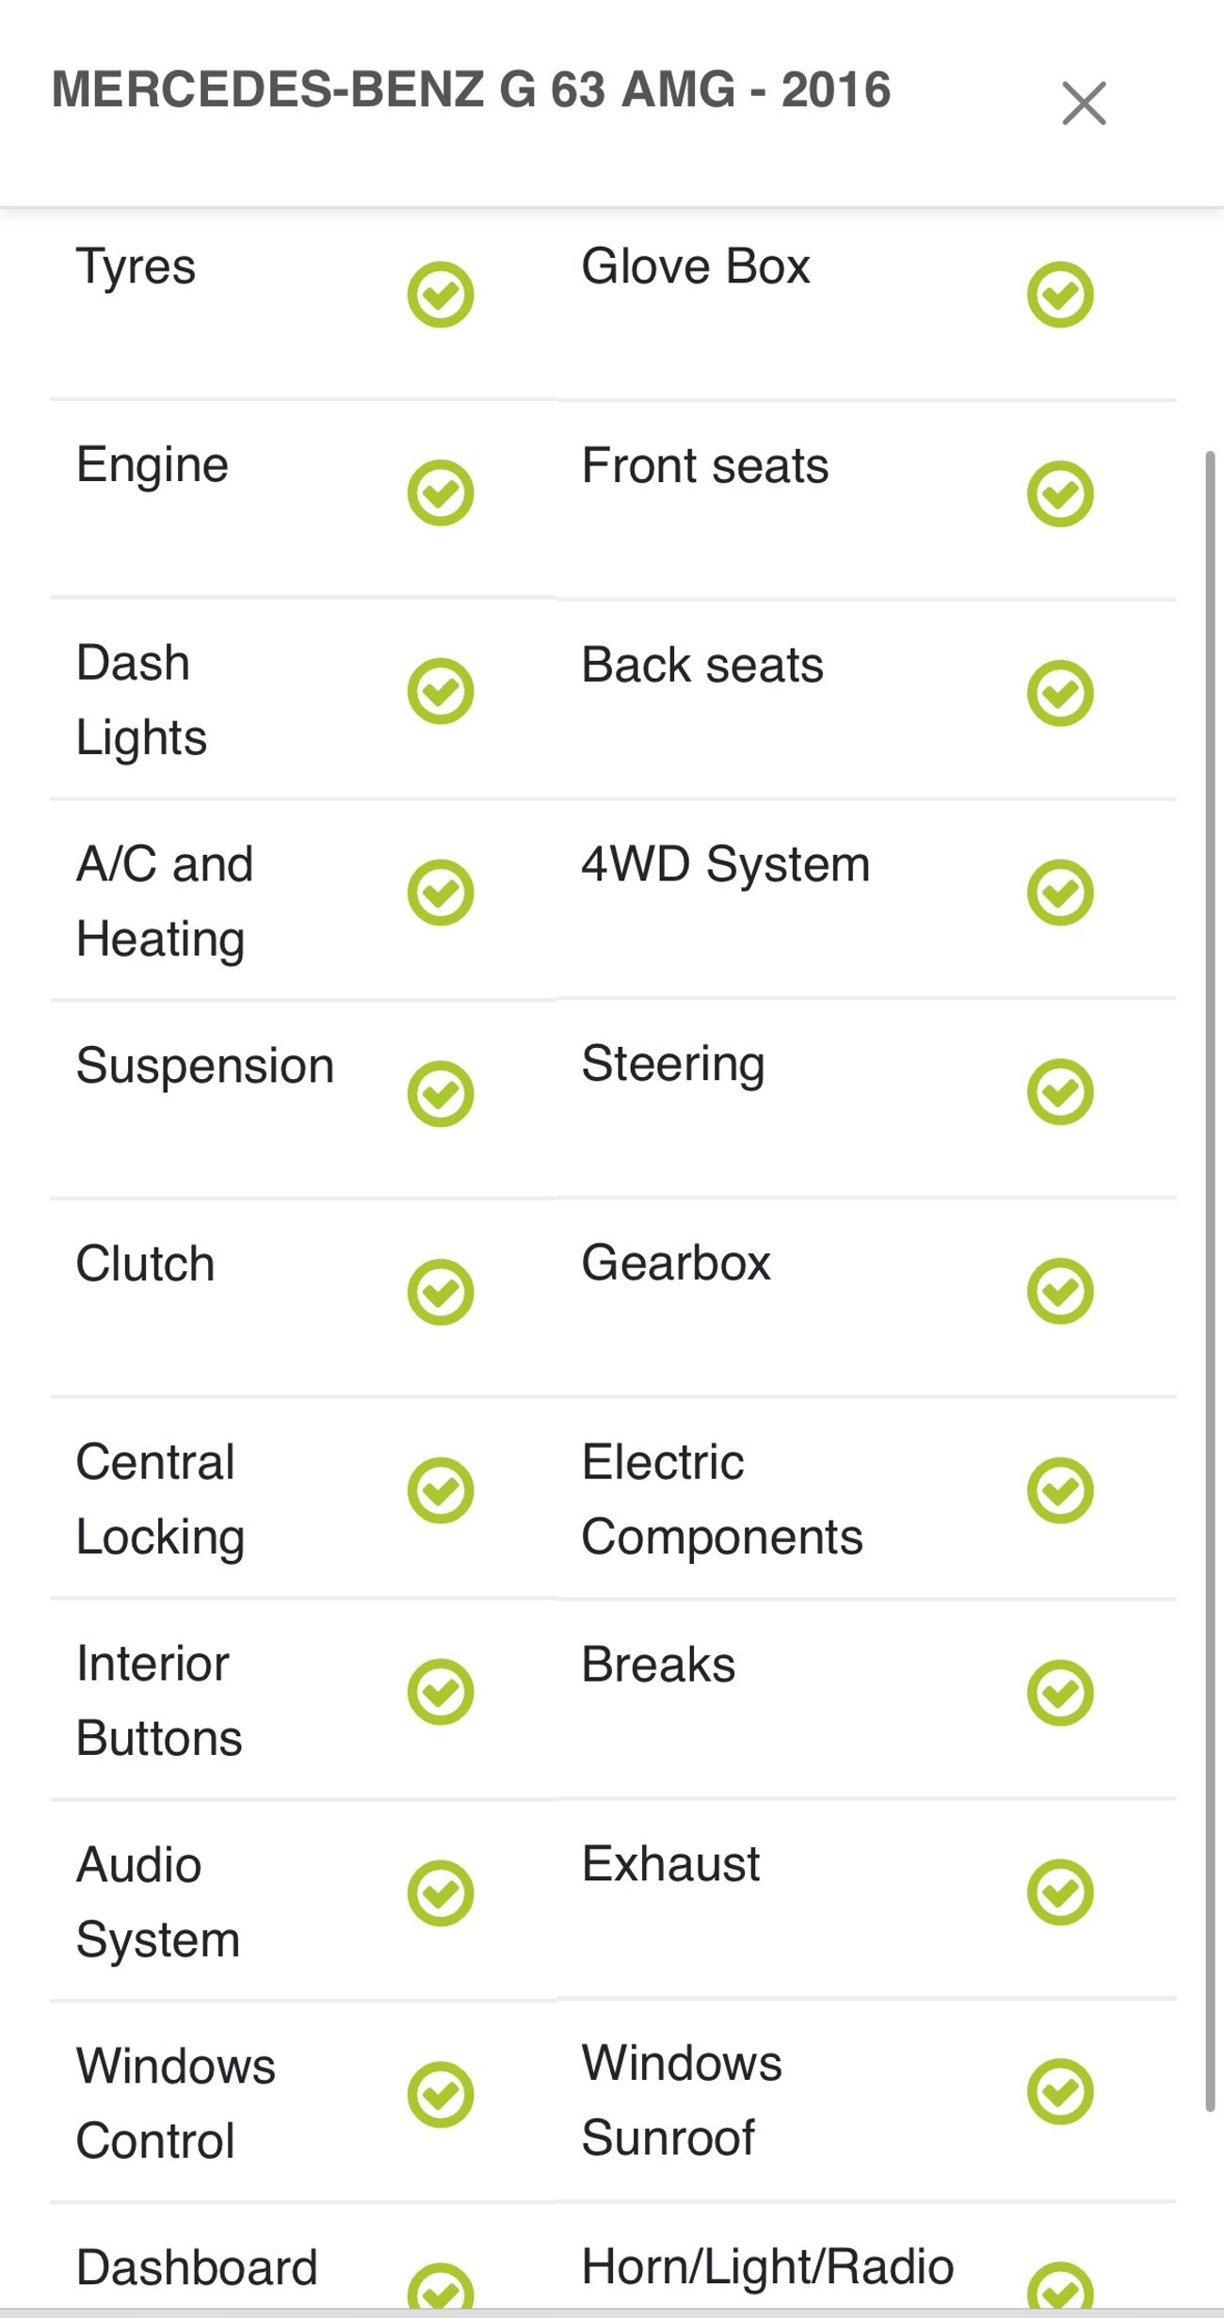The width and height of the screenshot is (1224, 2318).
Task: Tap the 4WD System check icon
Action: [1059, 893]
